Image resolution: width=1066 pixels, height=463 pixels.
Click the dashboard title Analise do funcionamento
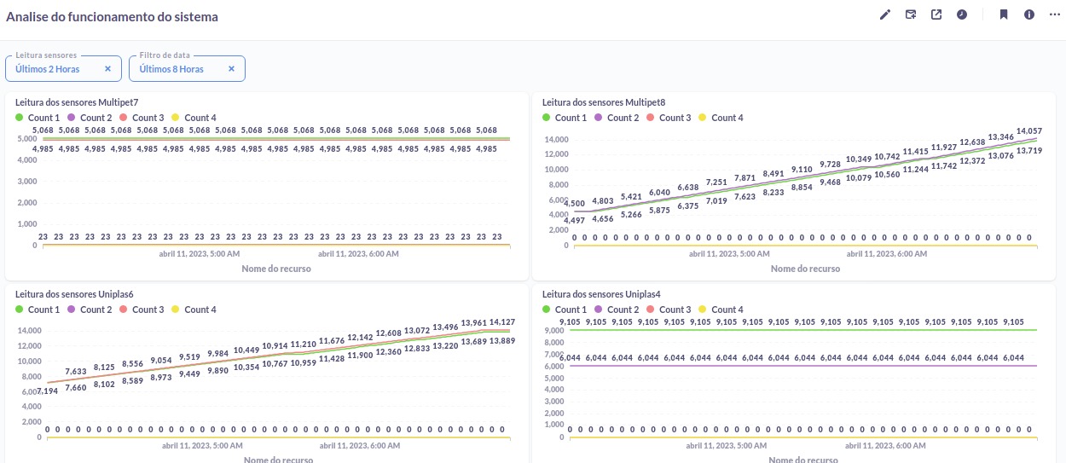[112, 16]
